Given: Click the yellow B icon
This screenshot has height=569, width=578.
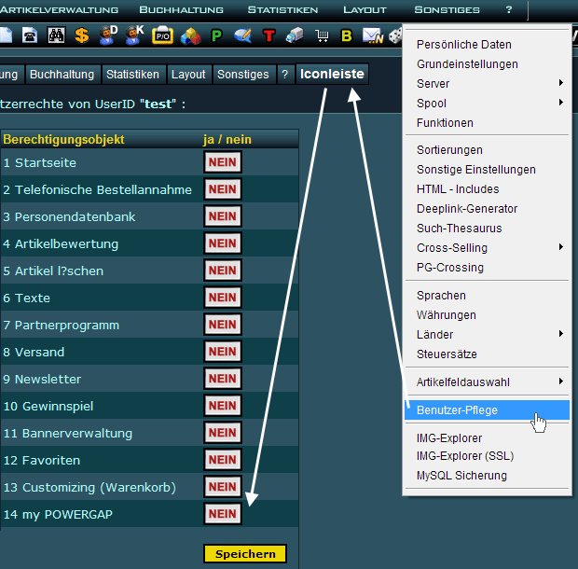Looking at the screenshot, I should click(x=347, y=36).
